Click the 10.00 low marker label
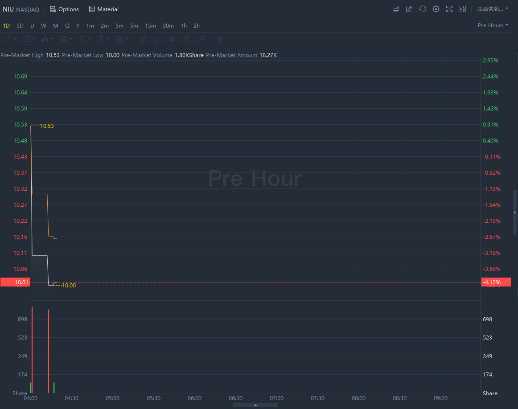 click(69, 286)
